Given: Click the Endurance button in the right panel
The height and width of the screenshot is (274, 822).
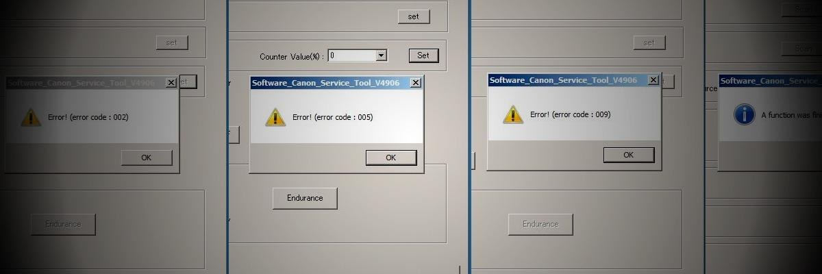Looking at the screenshot, I should point(540,224).
